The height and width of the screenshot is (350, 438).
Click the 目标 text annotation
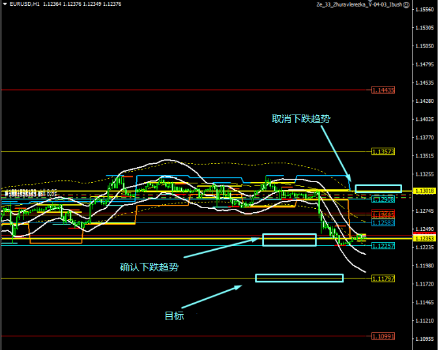(x=174, y=316)
